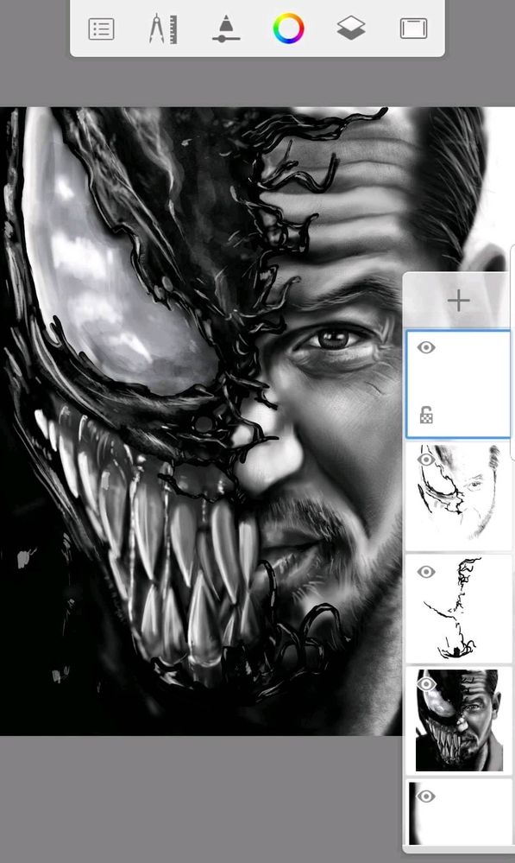Toggle the layers panel icon
515x863 pixels.
click(351, 28)
